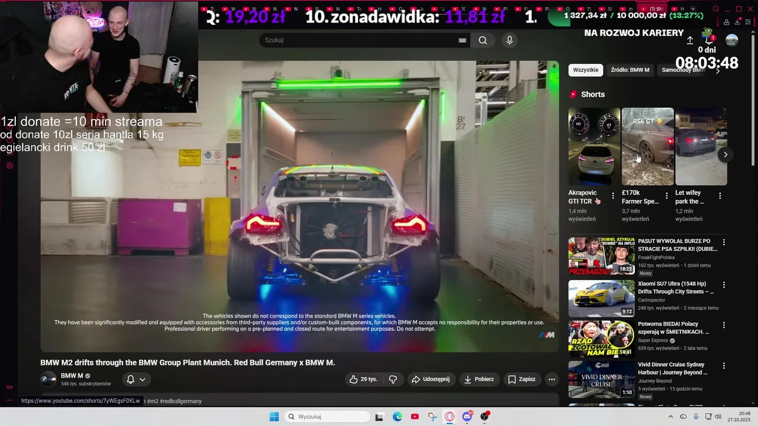Open Snipping Tool on taskbar

pos(432,417)
